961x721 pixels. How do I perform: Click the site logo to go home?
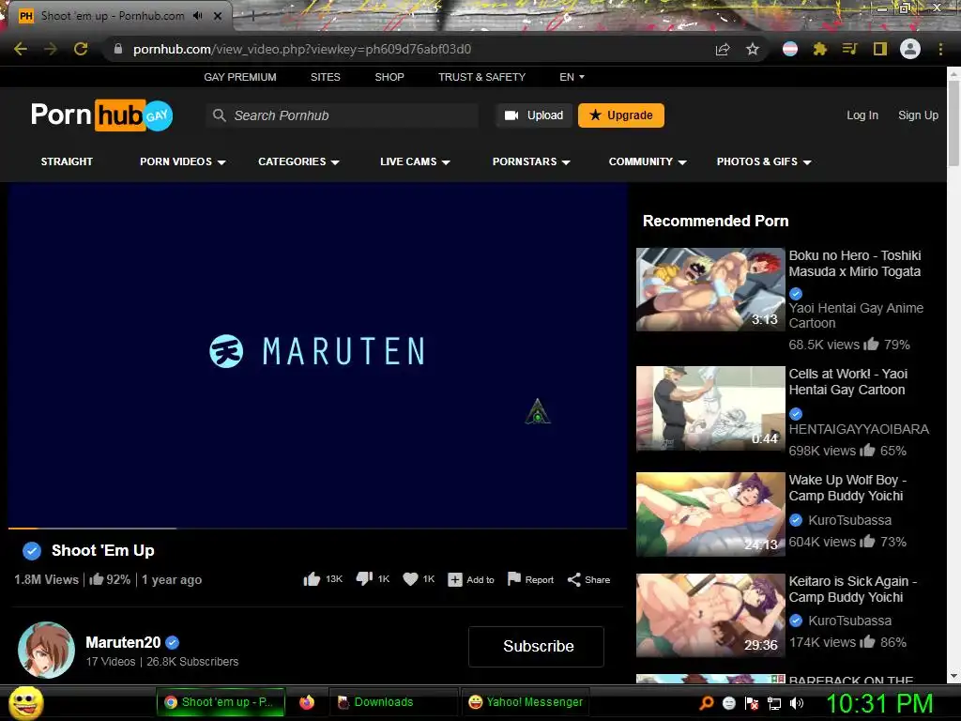click(101, 115)
